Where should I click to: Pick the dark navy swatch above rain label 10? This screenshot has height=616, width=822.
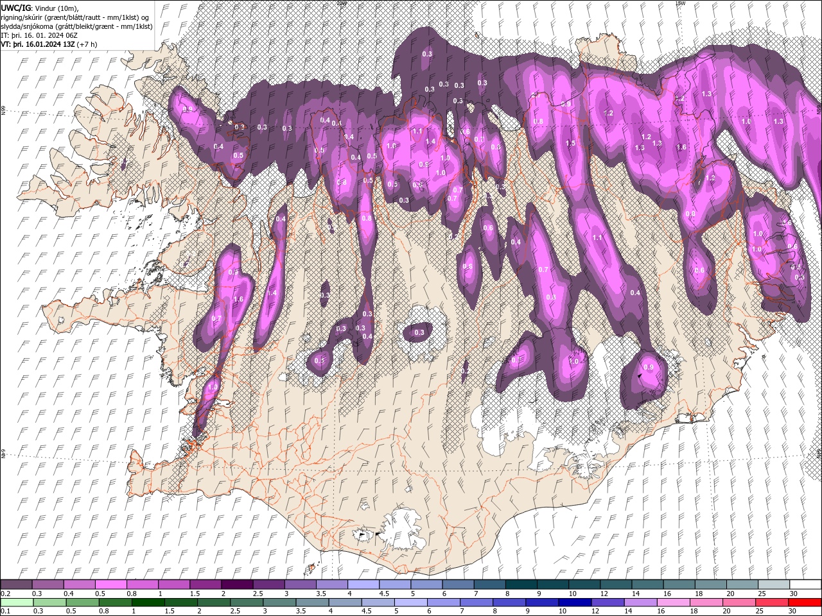[x=574, y=602]
